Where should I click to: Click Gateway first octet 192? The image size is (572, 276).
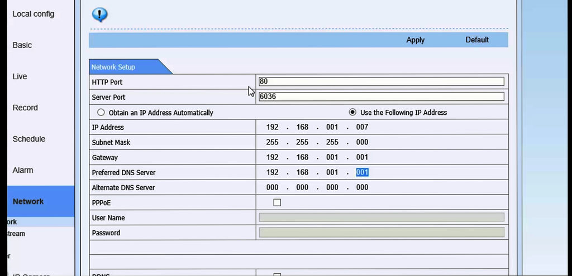(273, 157)
